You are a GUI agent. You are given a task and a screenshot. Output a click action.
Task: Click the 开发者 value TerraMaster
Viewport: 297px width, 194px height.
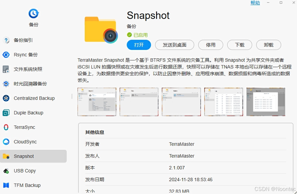182,144
